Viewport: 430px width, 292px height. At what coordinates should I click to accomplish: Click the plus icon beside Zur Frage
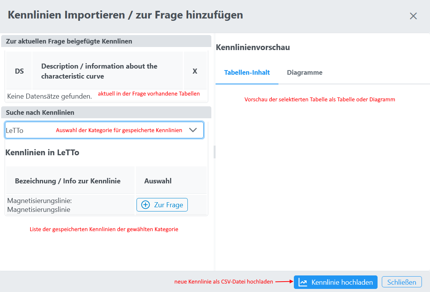pos(145,205)
